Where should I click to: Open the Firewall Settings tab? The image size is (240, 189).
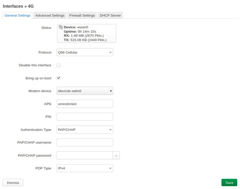click(x=82, y=16)
